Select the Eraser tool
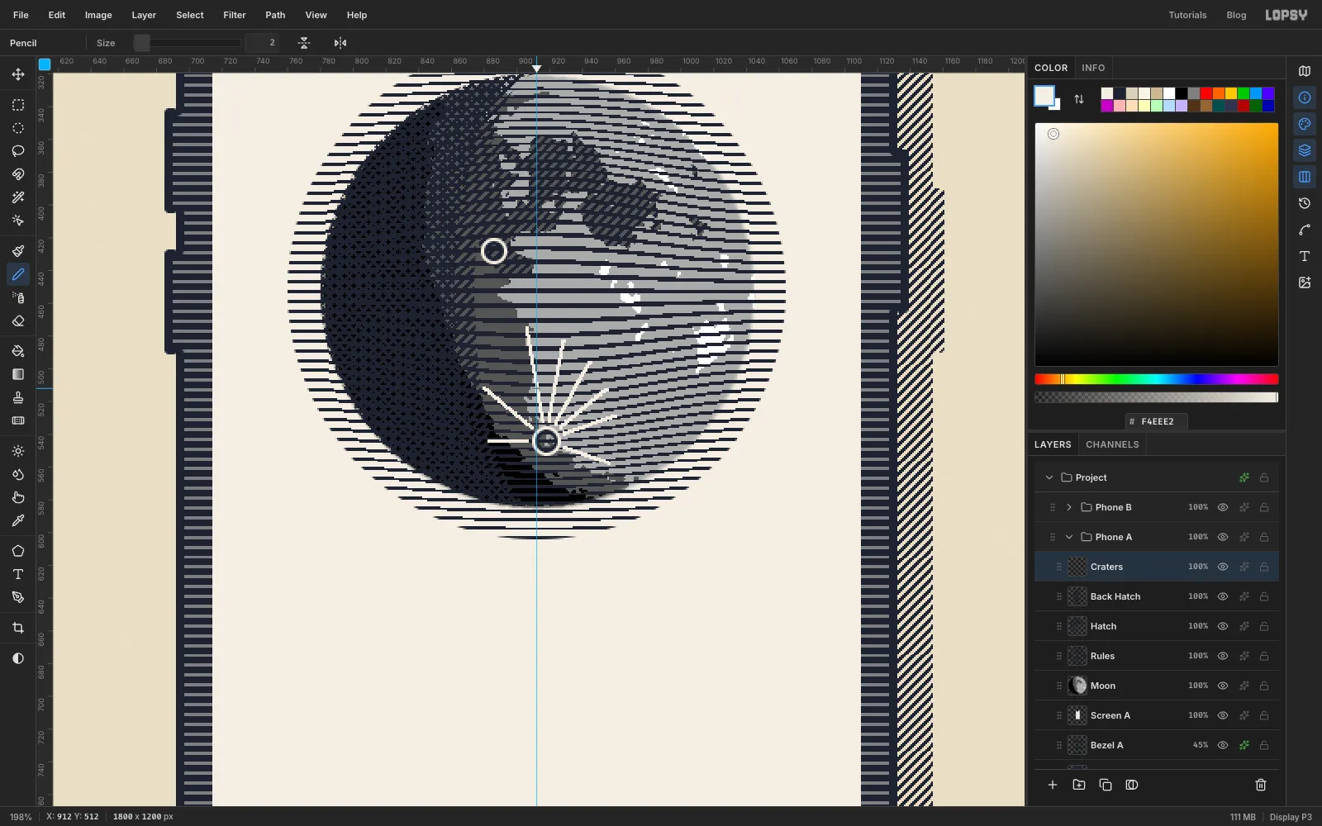 tap(18, 320)
